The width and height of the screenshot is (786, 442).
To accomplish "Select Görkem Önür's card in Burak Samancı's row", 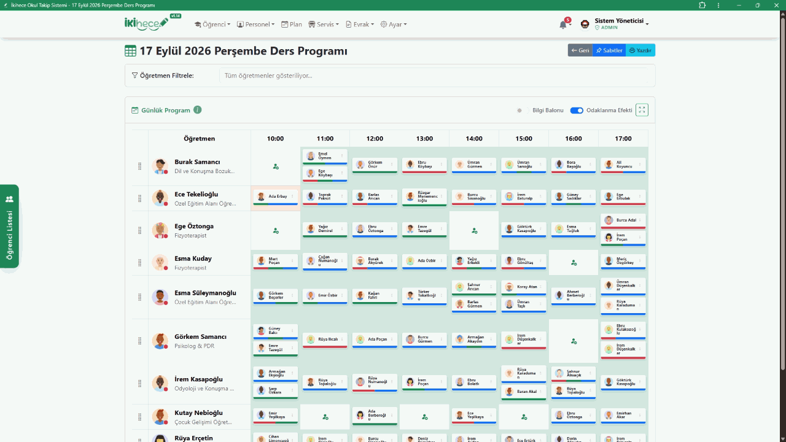I will 375,165.
